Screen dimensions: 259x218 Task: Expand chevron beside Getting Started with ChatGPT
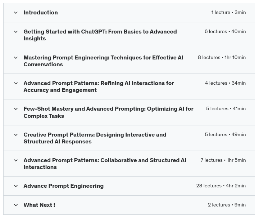pos(16,32)
